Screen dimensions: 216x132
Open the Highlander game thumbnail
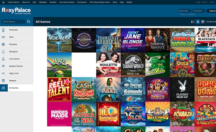click(x=59, y=40)
